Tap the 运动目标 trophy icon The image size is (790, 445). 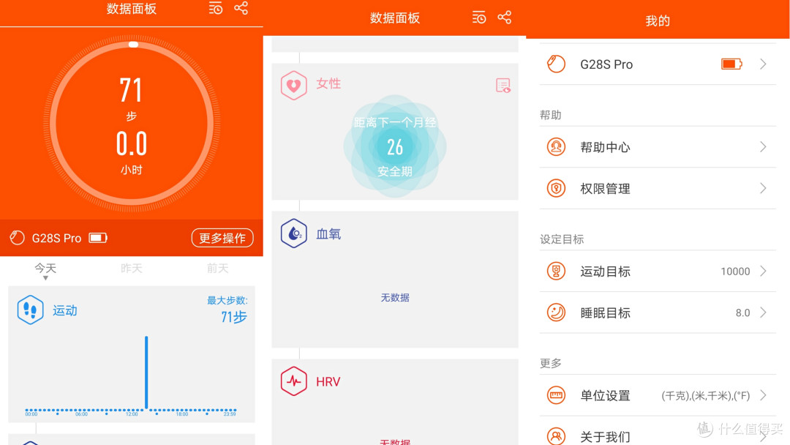pyautogui.click(x=556, y=271)
